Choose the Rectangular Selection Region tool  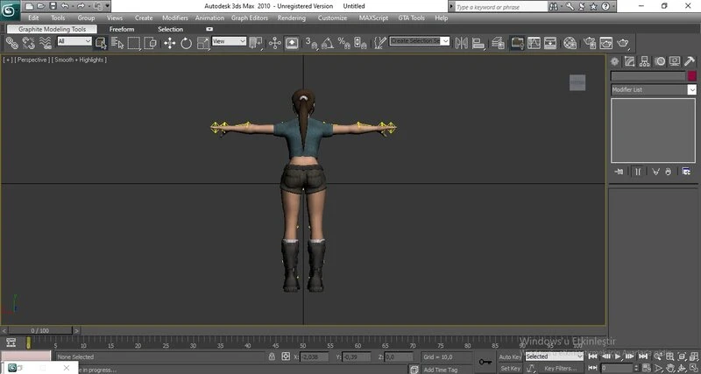coord(134,43)
